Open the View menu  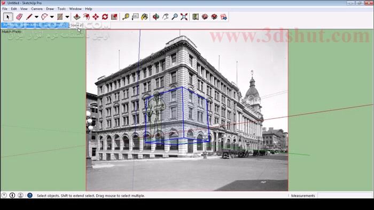[24, 9]
